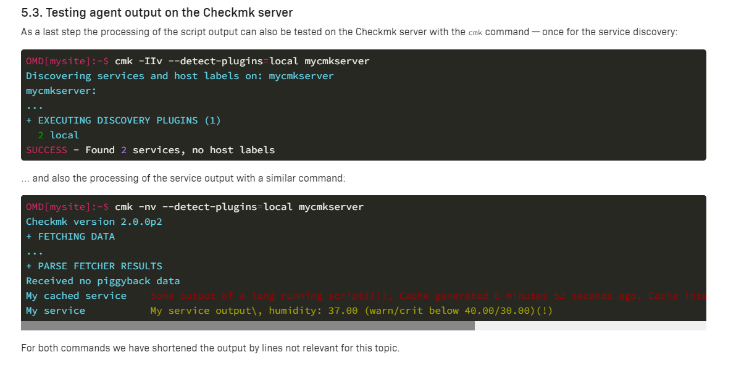Click the line 'Discovering services and host labels on: mycmkserver'
The image size is (736, 365).
(x=180, y=76)
